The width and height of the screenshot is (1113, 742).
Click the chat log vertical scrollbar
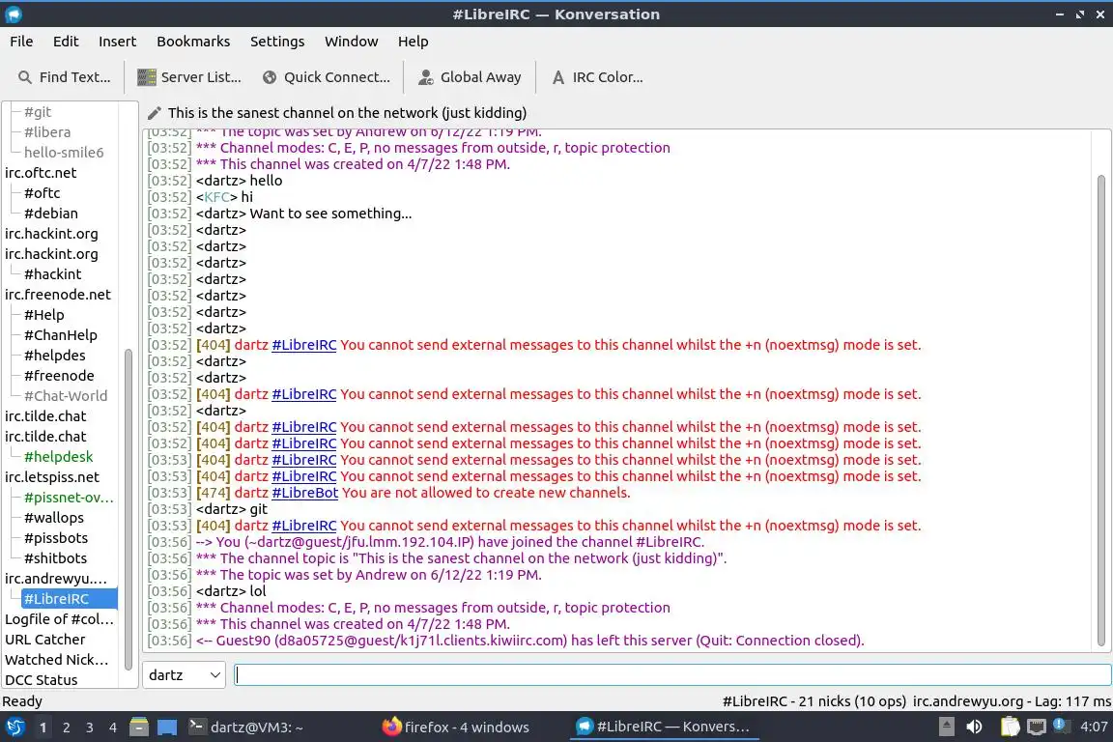(1101, 411)
